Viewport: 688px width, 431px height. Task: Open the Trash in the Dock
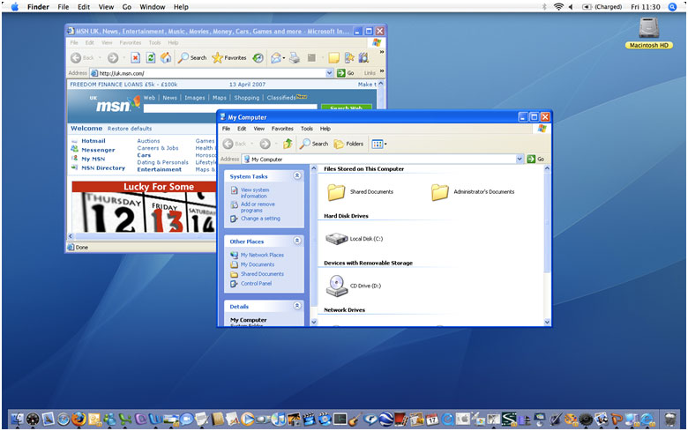click(669, 420)
